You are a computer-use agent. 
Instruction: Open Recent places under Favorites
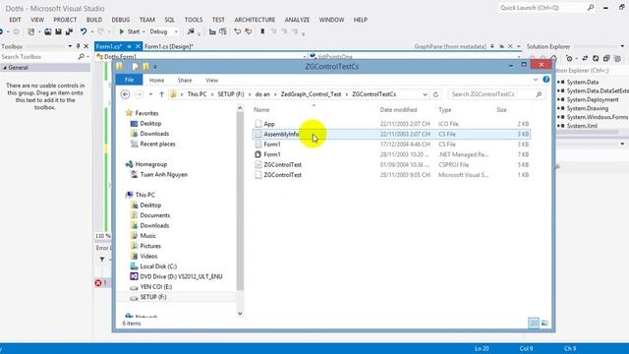pyautogui.click(x=157, y=145)
